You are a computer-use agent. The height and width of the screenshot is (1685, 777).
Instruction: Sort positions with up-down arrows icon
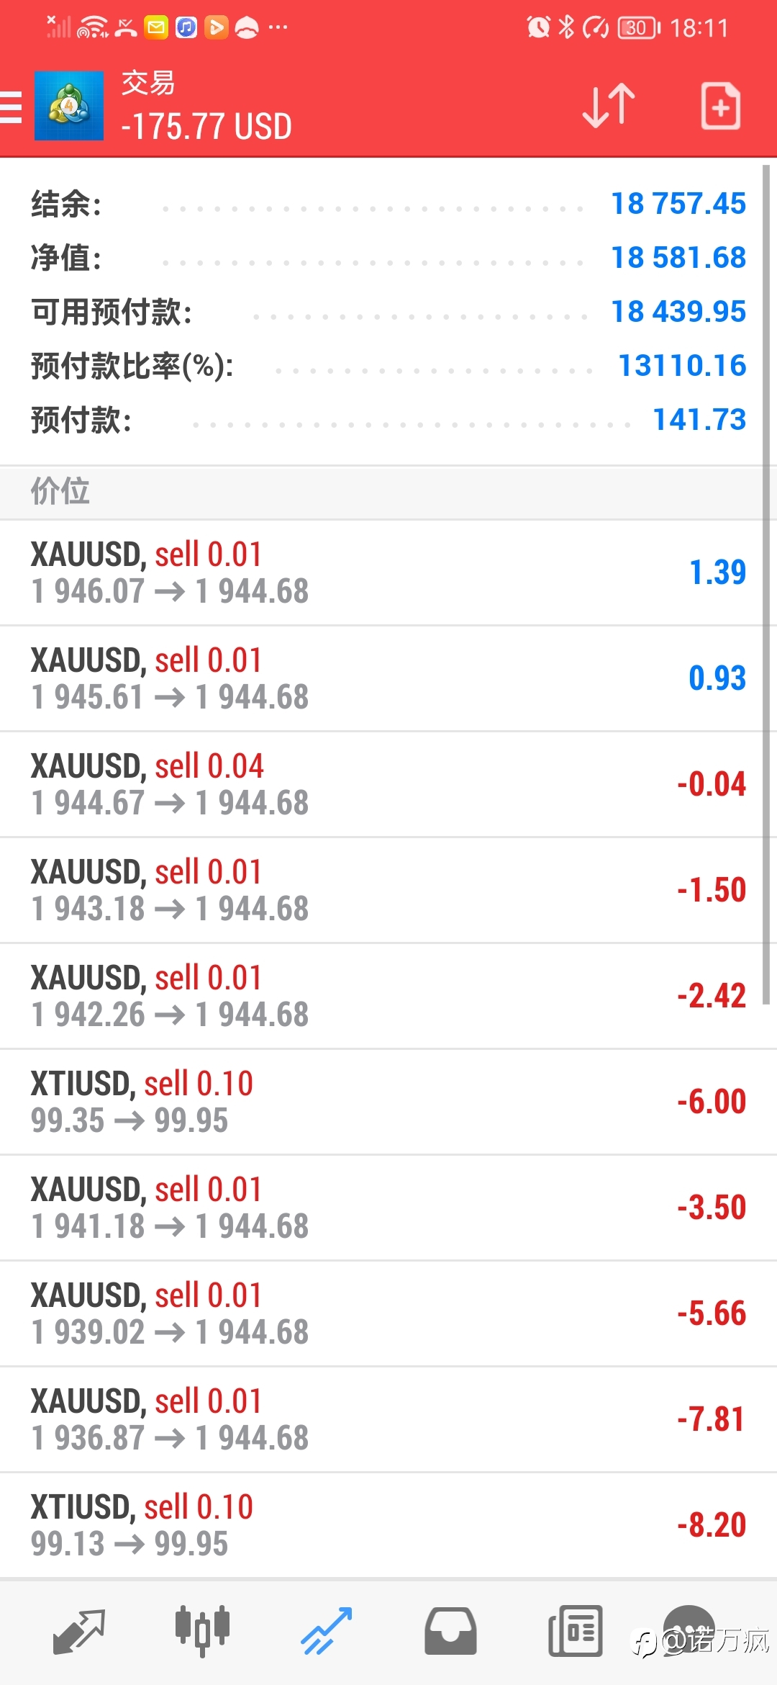pyautogui.click(x=609, y=106)
